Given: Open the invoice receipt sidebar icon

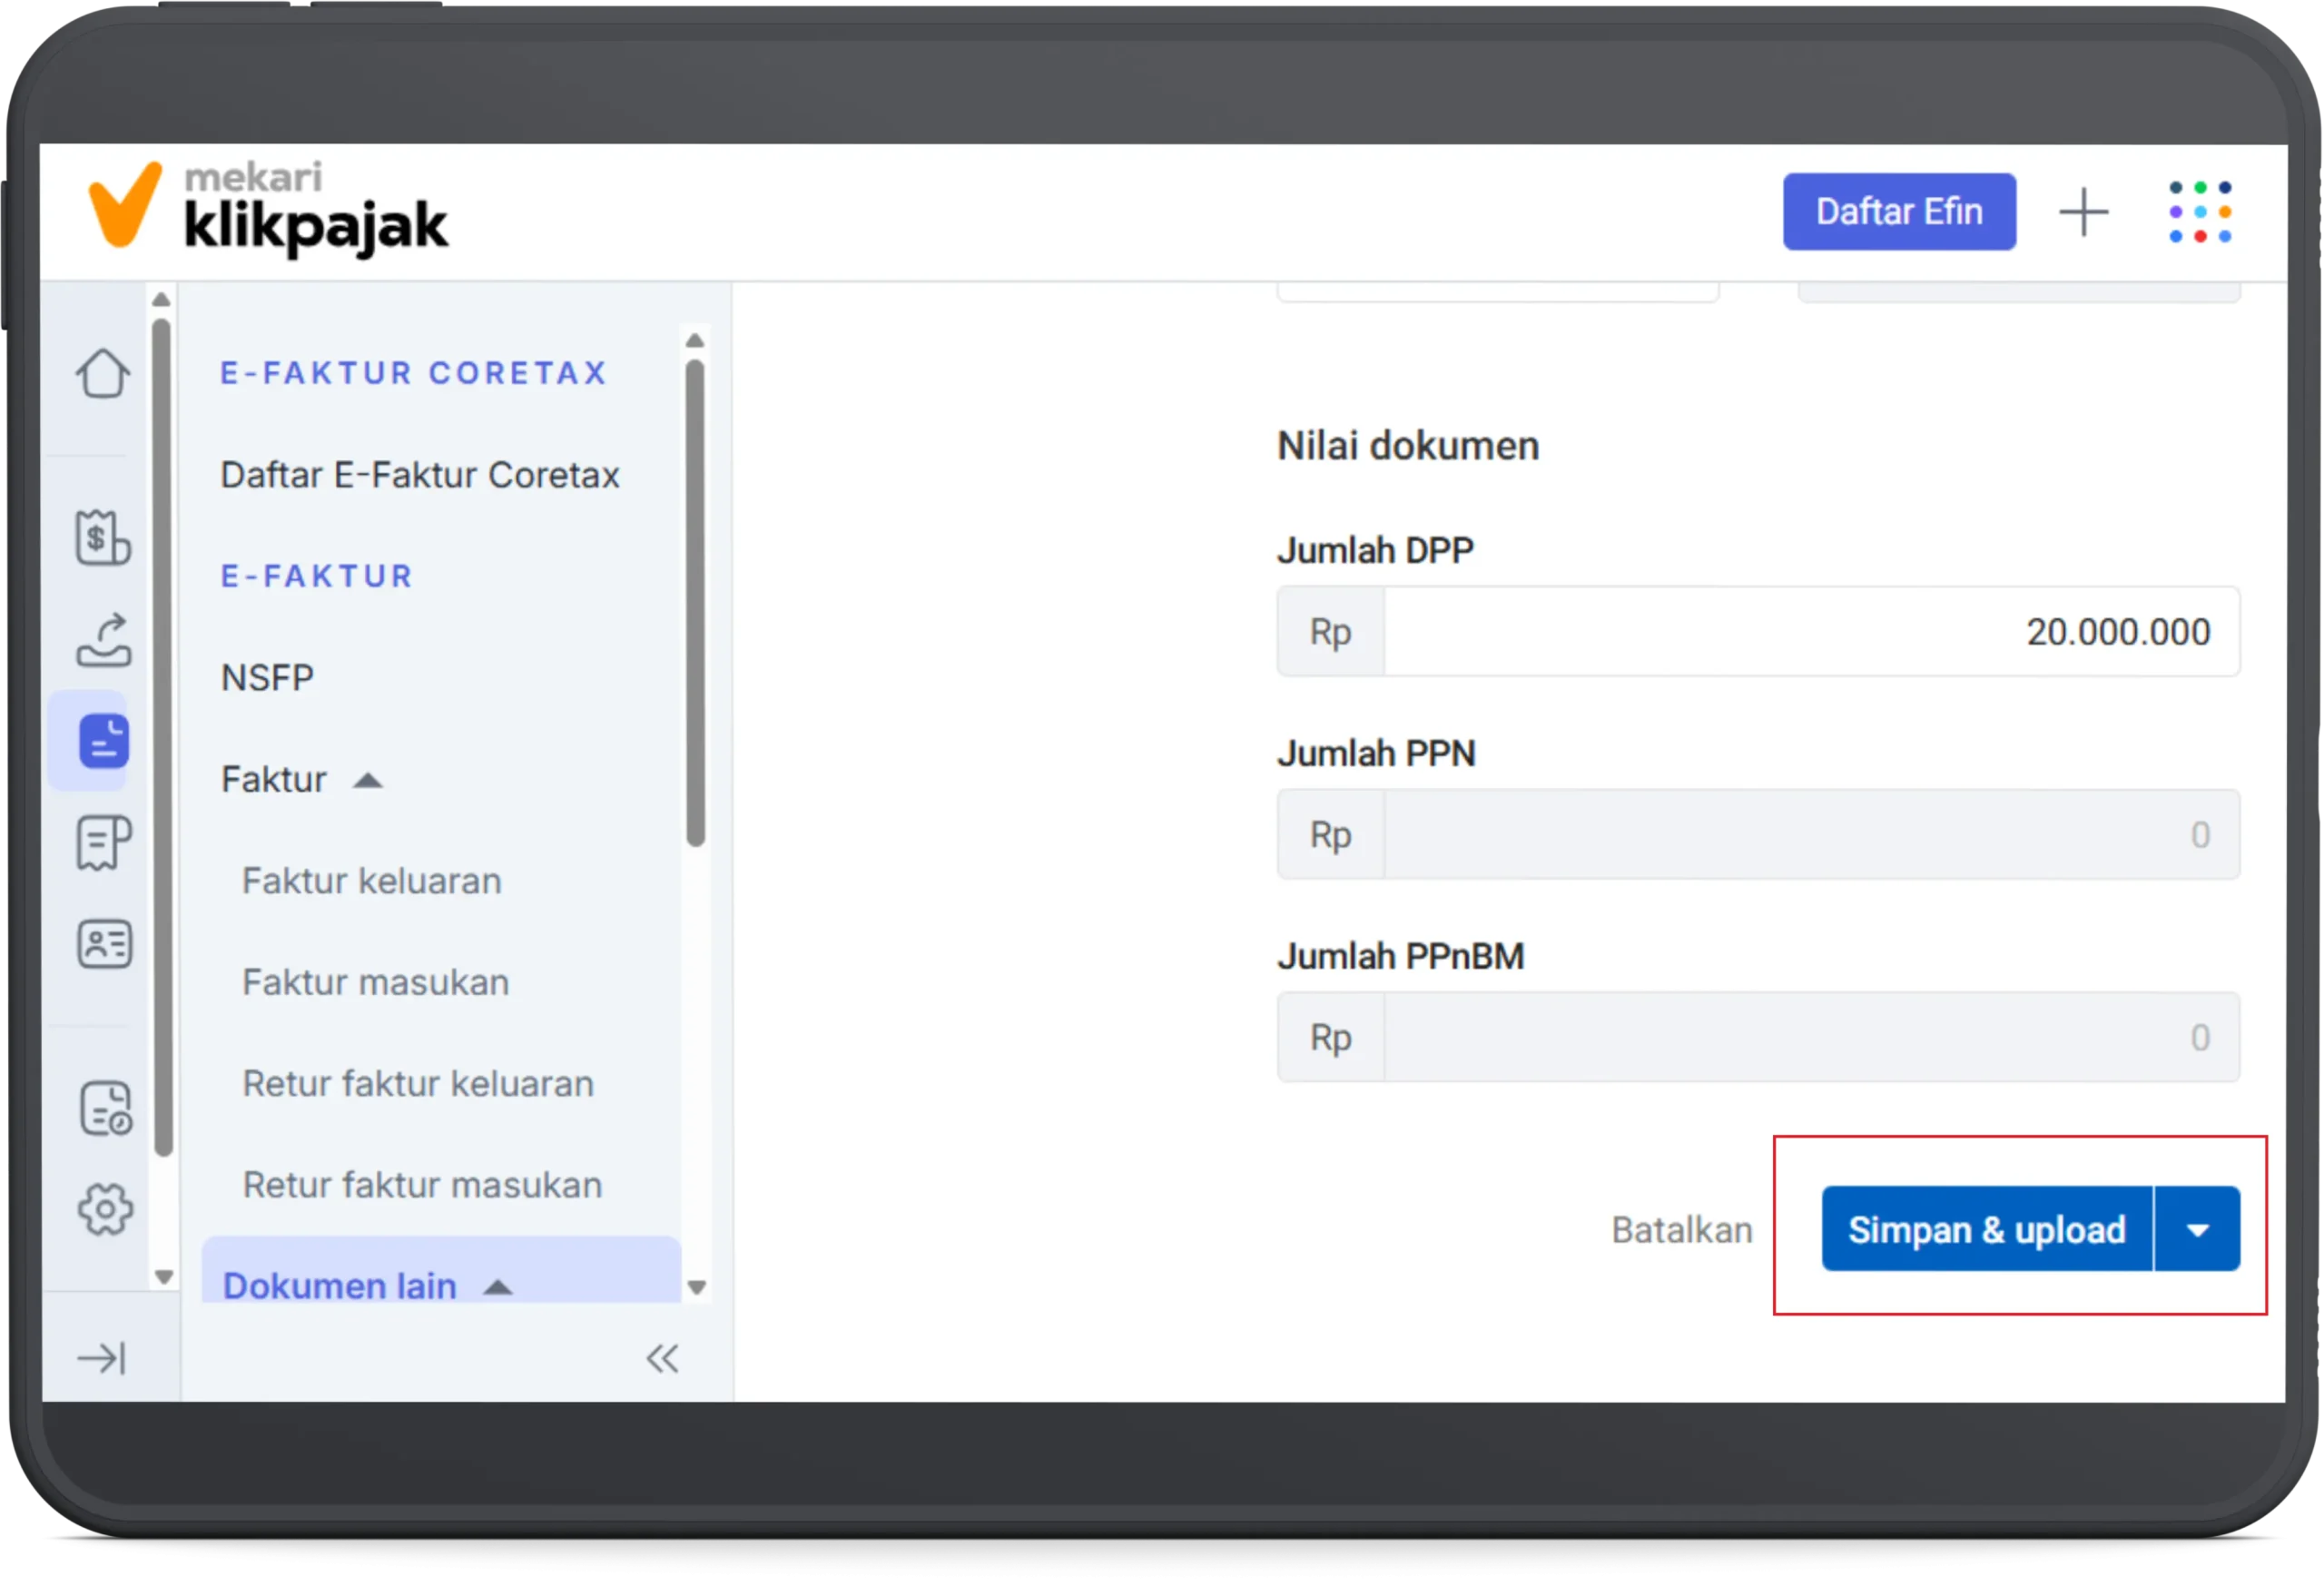Looking at the screenshot, I should (103, 843).
